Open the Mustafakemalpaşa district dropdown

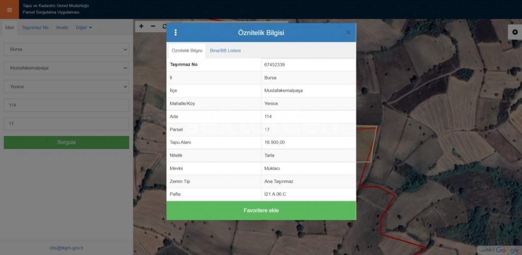pos(66,68)
